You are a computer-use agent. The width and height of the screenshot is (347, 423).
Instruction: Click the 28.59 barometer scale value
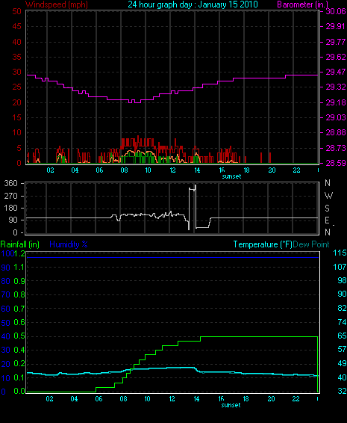pyautogui.click(x=336, y=163)
